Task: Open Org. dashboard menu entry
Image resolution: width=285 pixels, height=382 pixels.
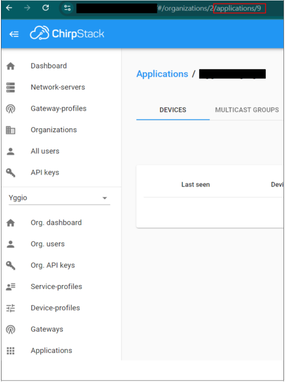Action: 56,223
